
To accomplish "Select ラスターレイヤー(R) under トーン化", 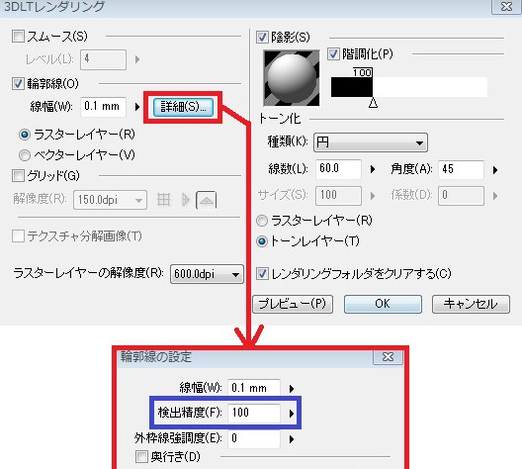I will (x=262, y=221).
